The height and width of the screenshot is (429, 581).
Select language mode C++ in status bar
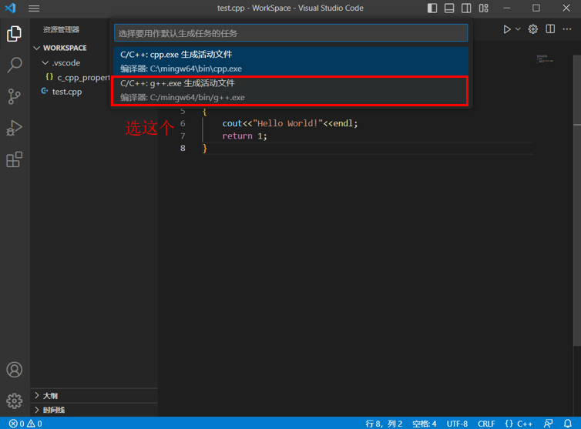click(519, 424)
